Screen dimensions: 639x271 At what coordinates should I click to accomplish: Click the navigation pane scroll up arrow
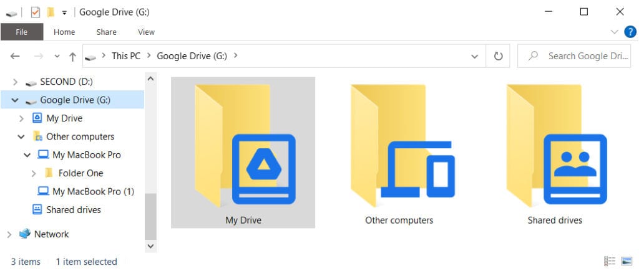click(150, 78)
